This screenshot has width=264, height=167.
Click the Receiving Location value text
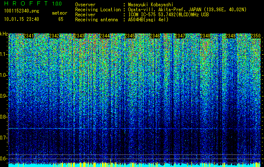pos(187,10)
